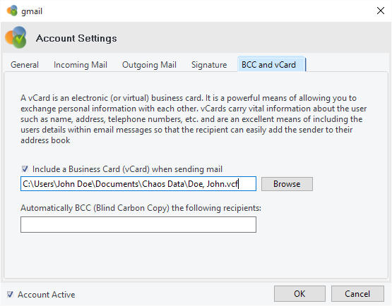
Task: Focus the automatic BCC recipients field
Action: [138, 224]
